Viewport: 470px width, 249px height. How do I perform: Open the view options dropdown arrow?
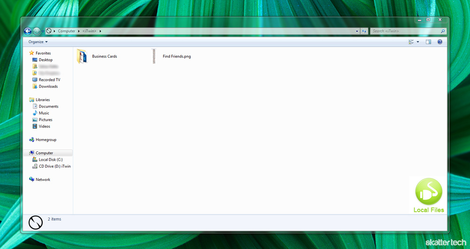point(418,42)
